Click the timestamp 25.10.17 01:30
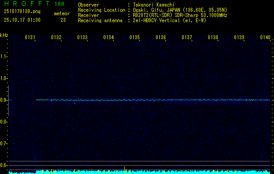Image resolution: width=274 pixels, height=174 pixels. coord(22,20)
